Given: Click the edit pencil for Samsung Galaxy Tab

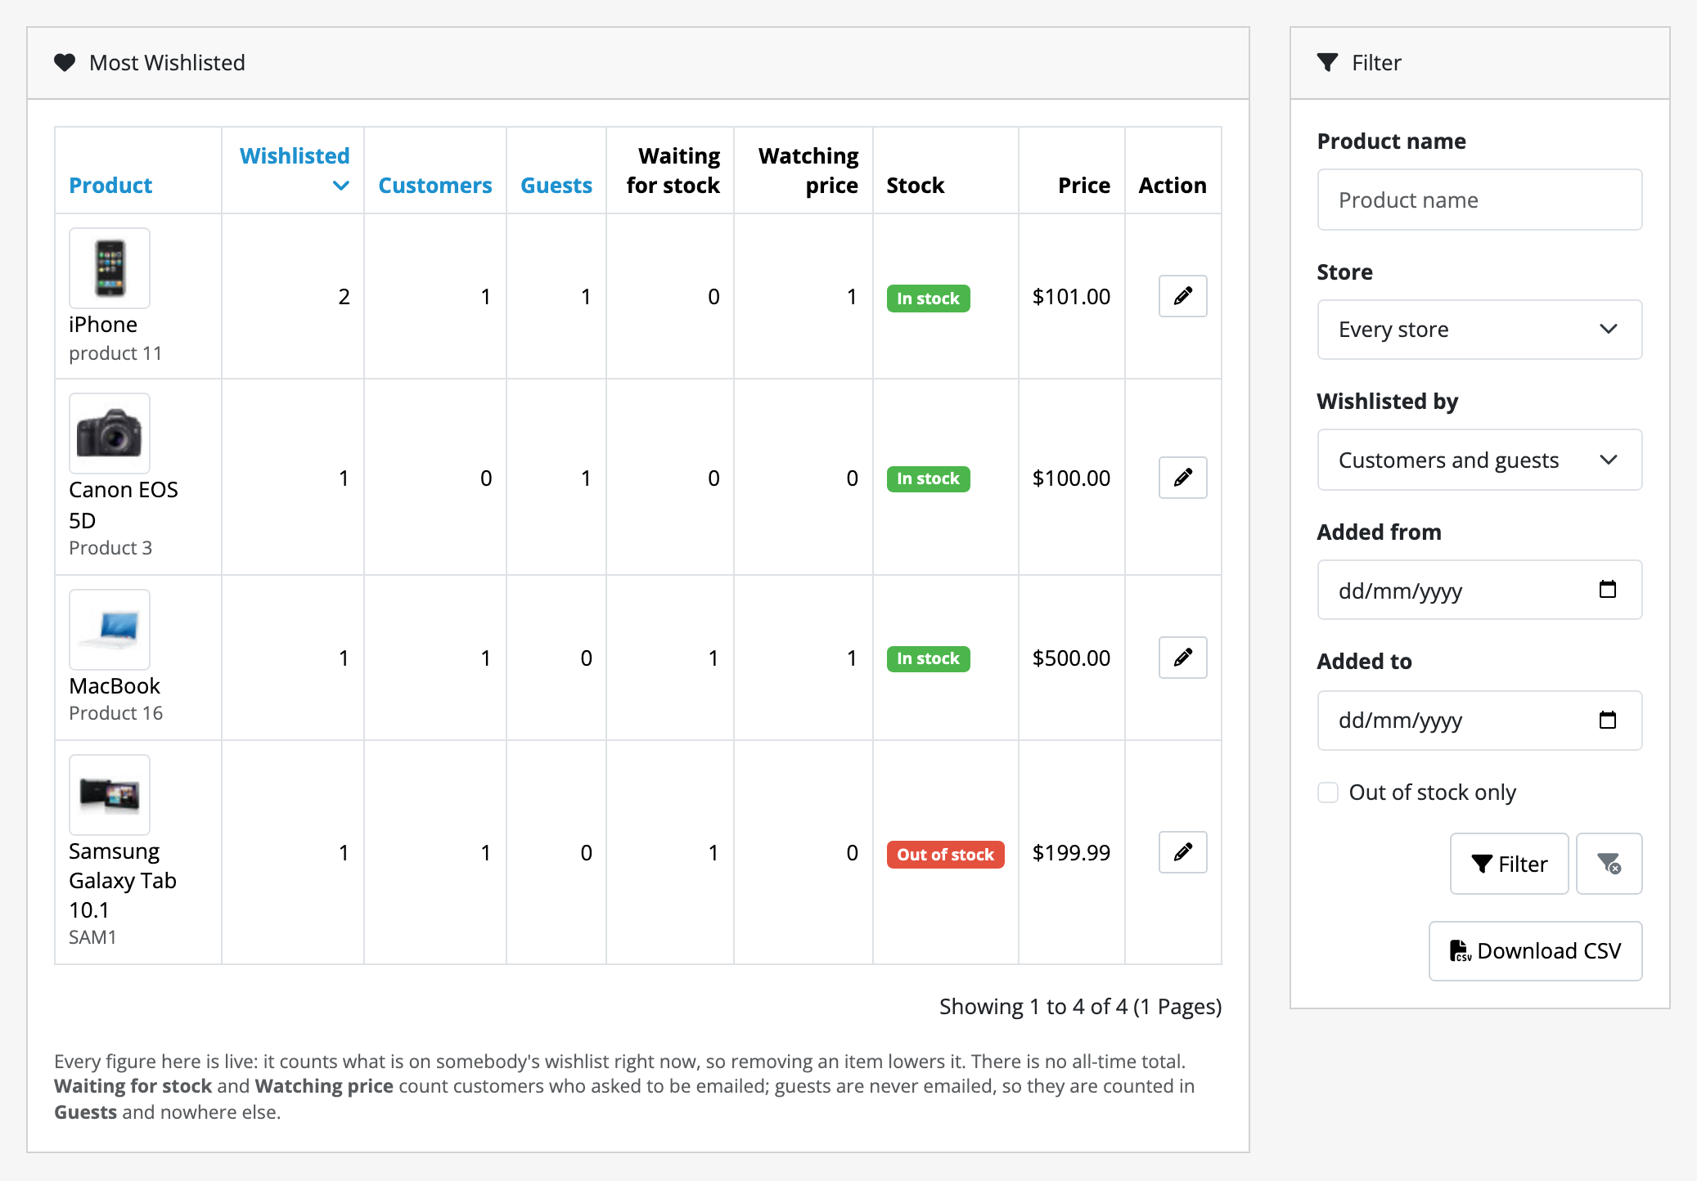Looking at the screenshot, I should coord(1182,852).
